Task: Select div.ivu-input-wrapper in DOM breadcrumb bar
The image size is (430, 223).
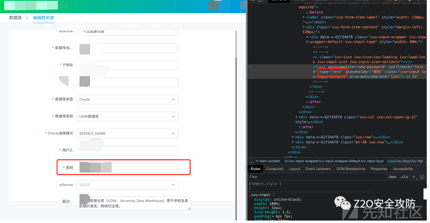Action: (334, 162)
